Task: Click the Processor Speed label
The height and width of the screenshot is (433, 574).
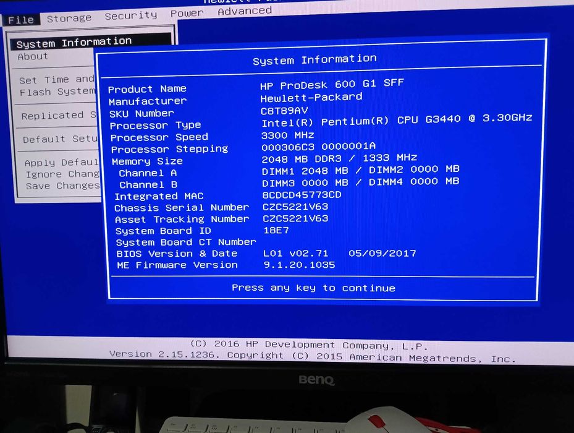Action: pyautogui.click(x=159, y=137)
